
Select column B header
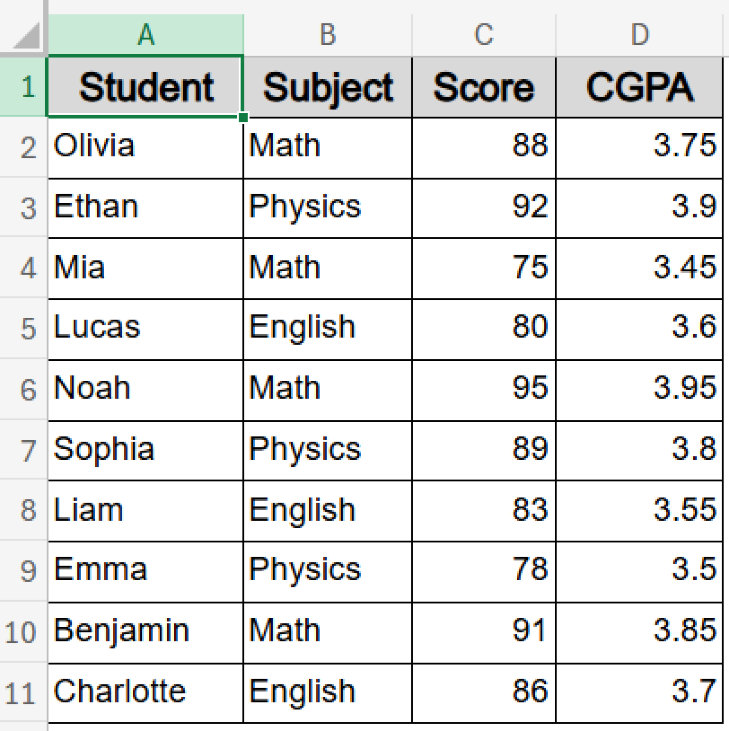pyautogui.click(x=327, y=34)
